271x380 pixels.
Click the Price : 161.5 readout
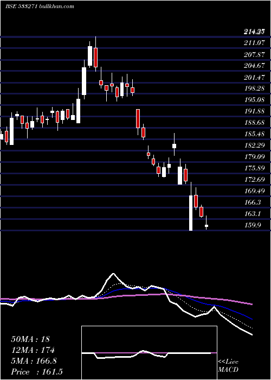point(37,372)
